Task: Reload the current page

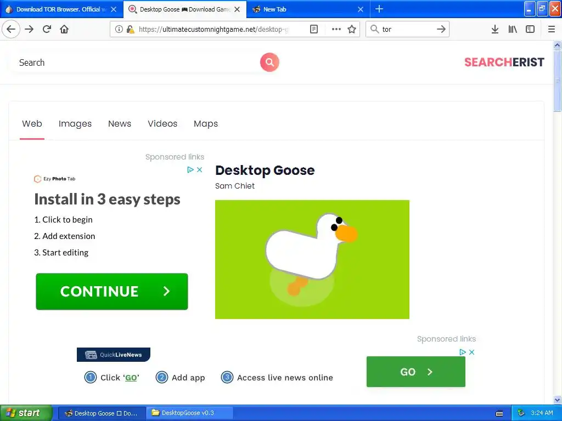Action: coord(47,29)
